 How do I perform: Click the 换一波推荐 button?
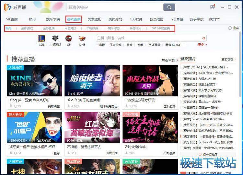(x=208, y=154)
